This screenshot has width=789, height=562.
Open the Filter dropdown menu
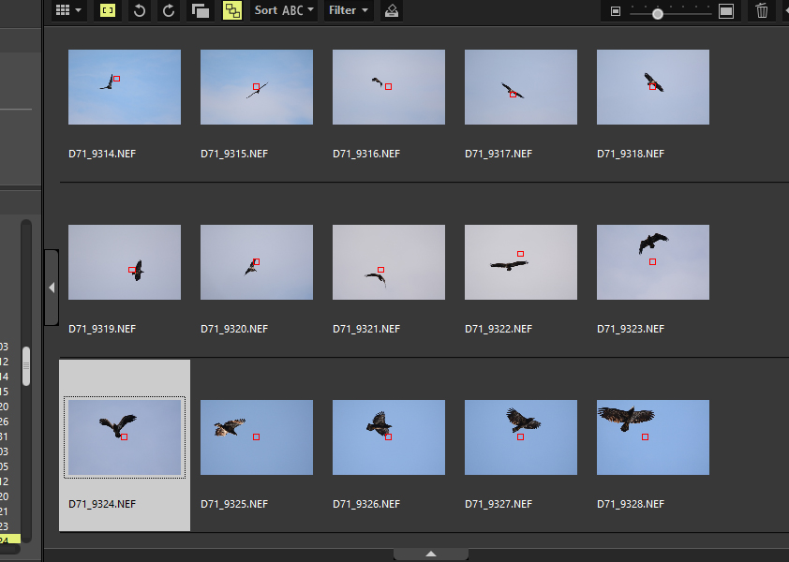(349, 10)
